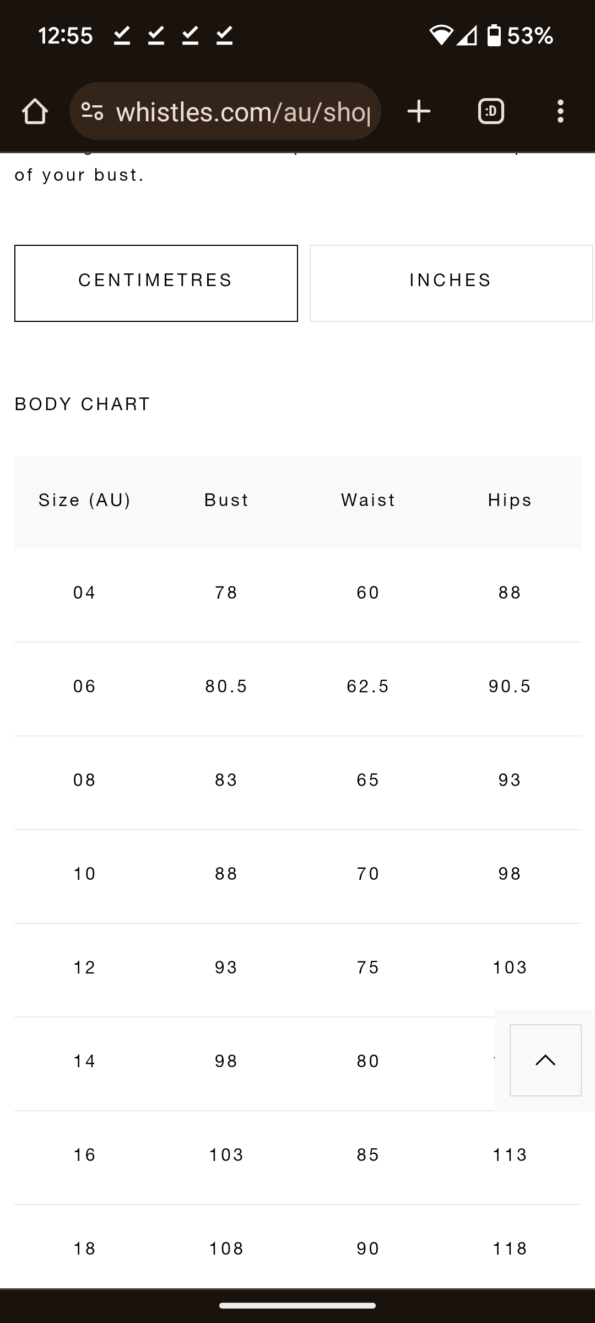The width and height of the screenshot is (595, 1323).
Task: Select size 10 row label
Action: coord(84,874)
